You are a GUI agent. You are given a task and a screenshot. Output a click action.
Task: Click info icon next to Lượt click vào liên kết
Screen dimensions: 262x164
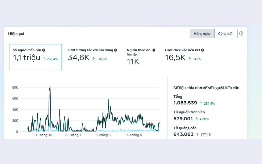click(x=203, y=50)
